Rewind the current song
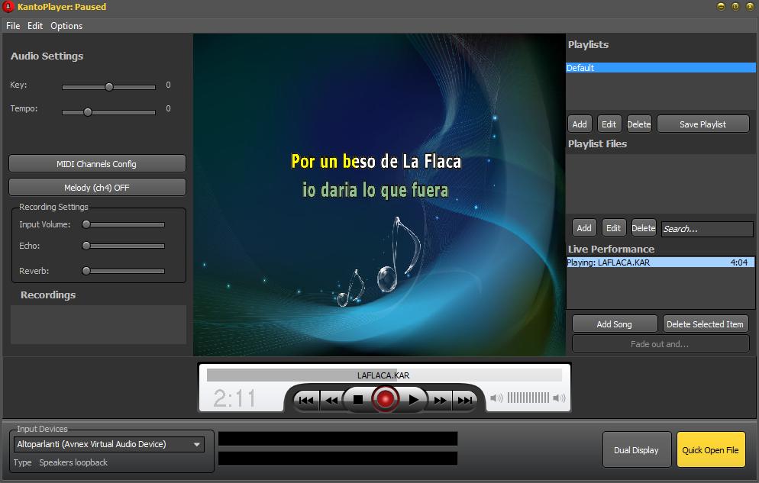Image resolution: width=759 pixels, height=483 pixels. (x=331, y=399)
